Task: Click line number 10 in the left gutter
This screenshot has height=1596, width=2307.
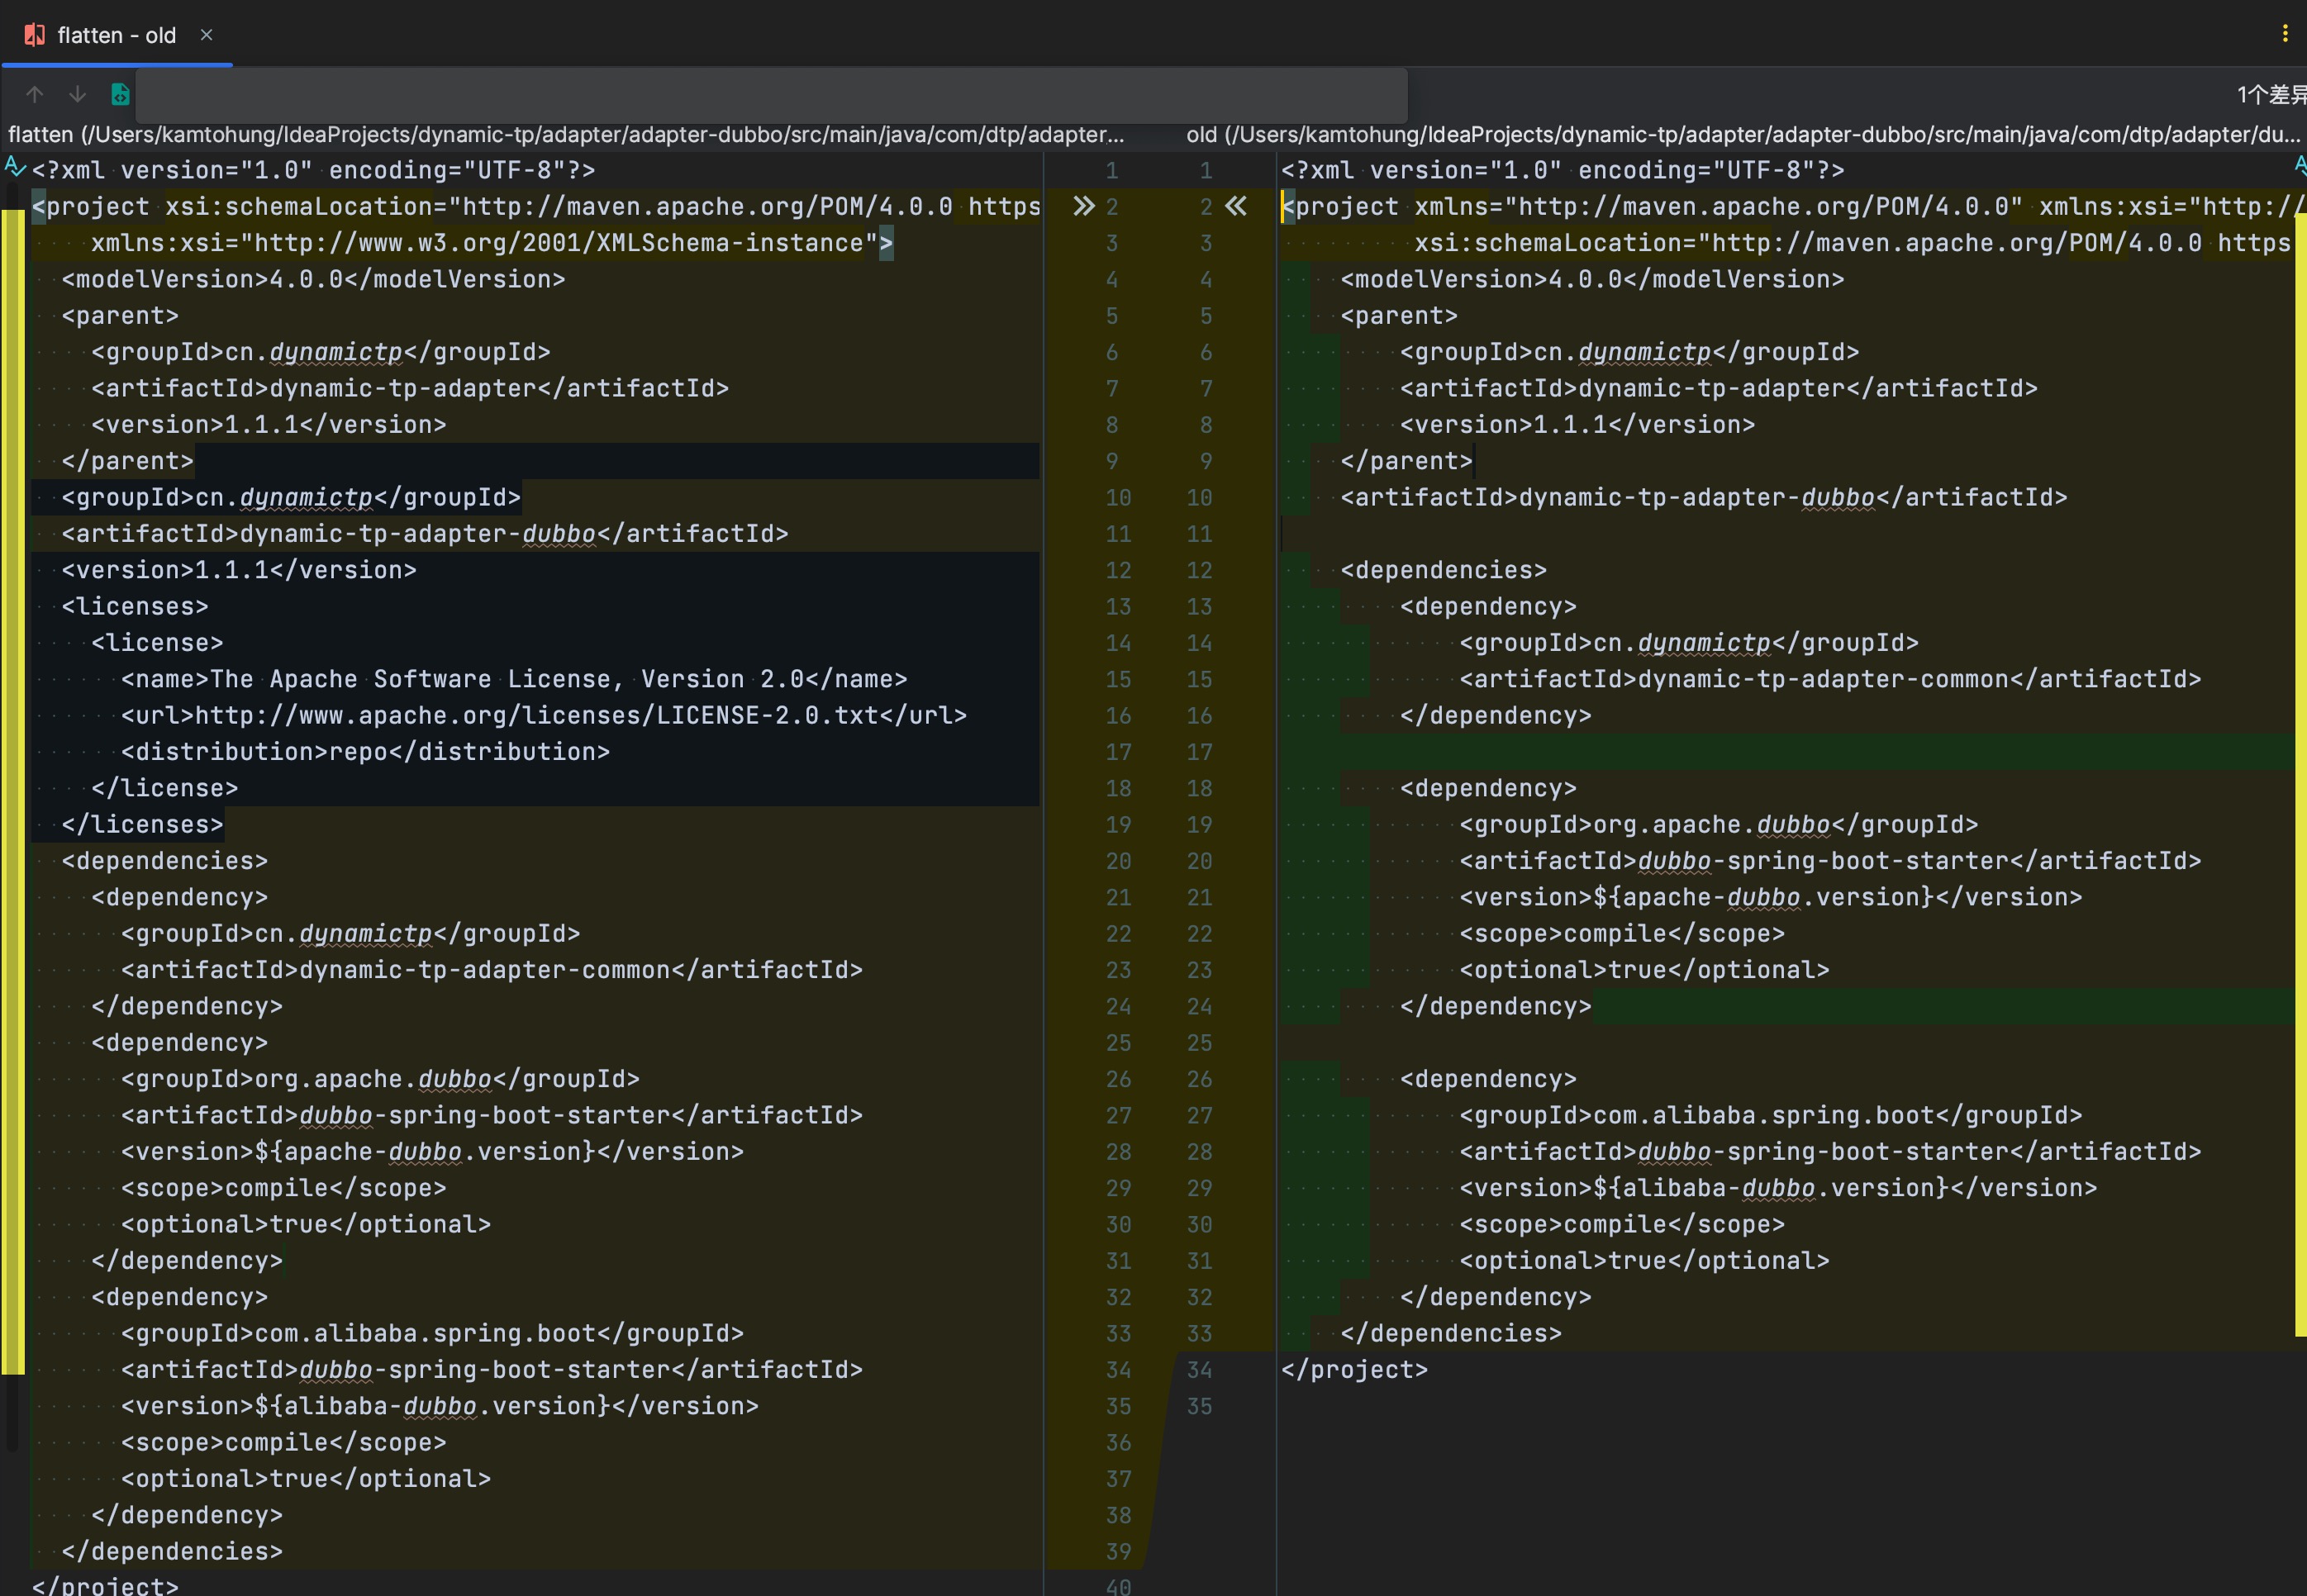Action: 1119,497
